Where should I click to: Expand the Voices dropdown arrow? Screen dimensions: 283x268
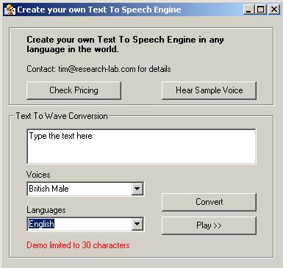137,189
